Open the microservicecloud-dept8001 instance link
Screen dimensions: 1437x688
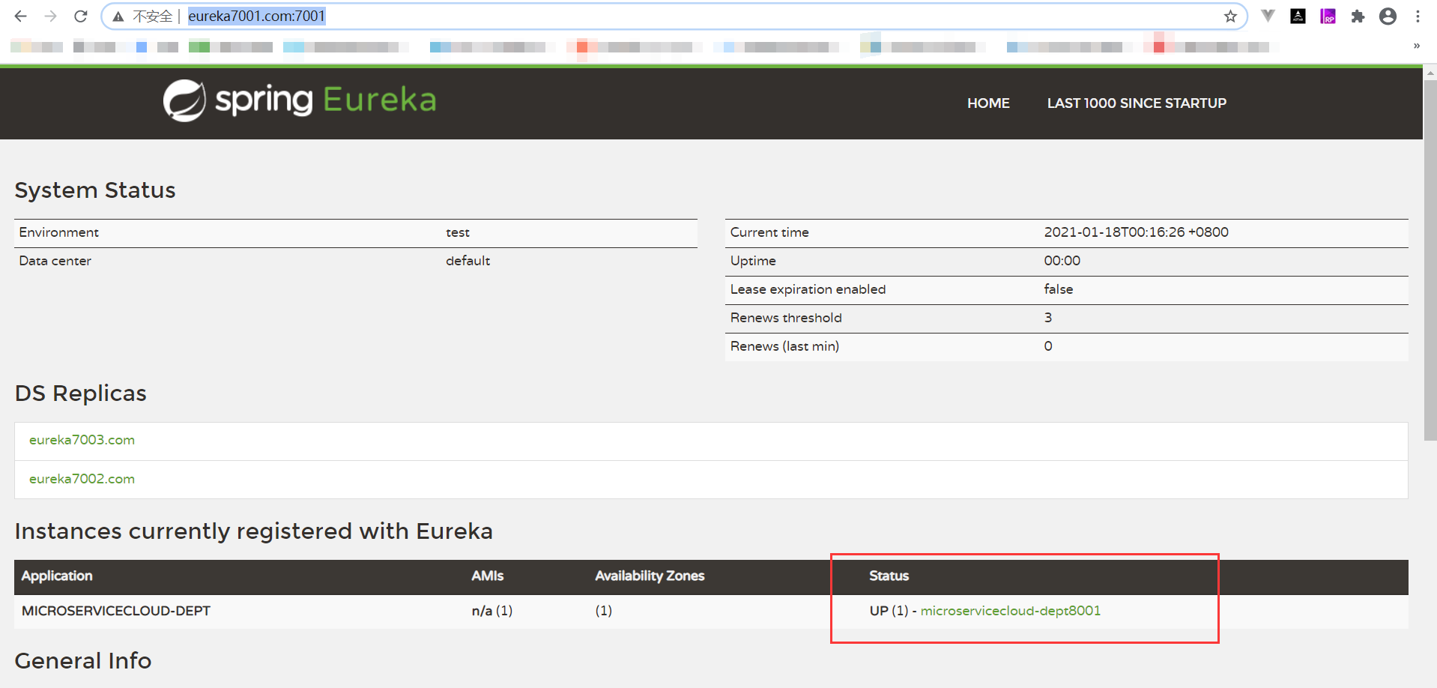point(1010,611)
